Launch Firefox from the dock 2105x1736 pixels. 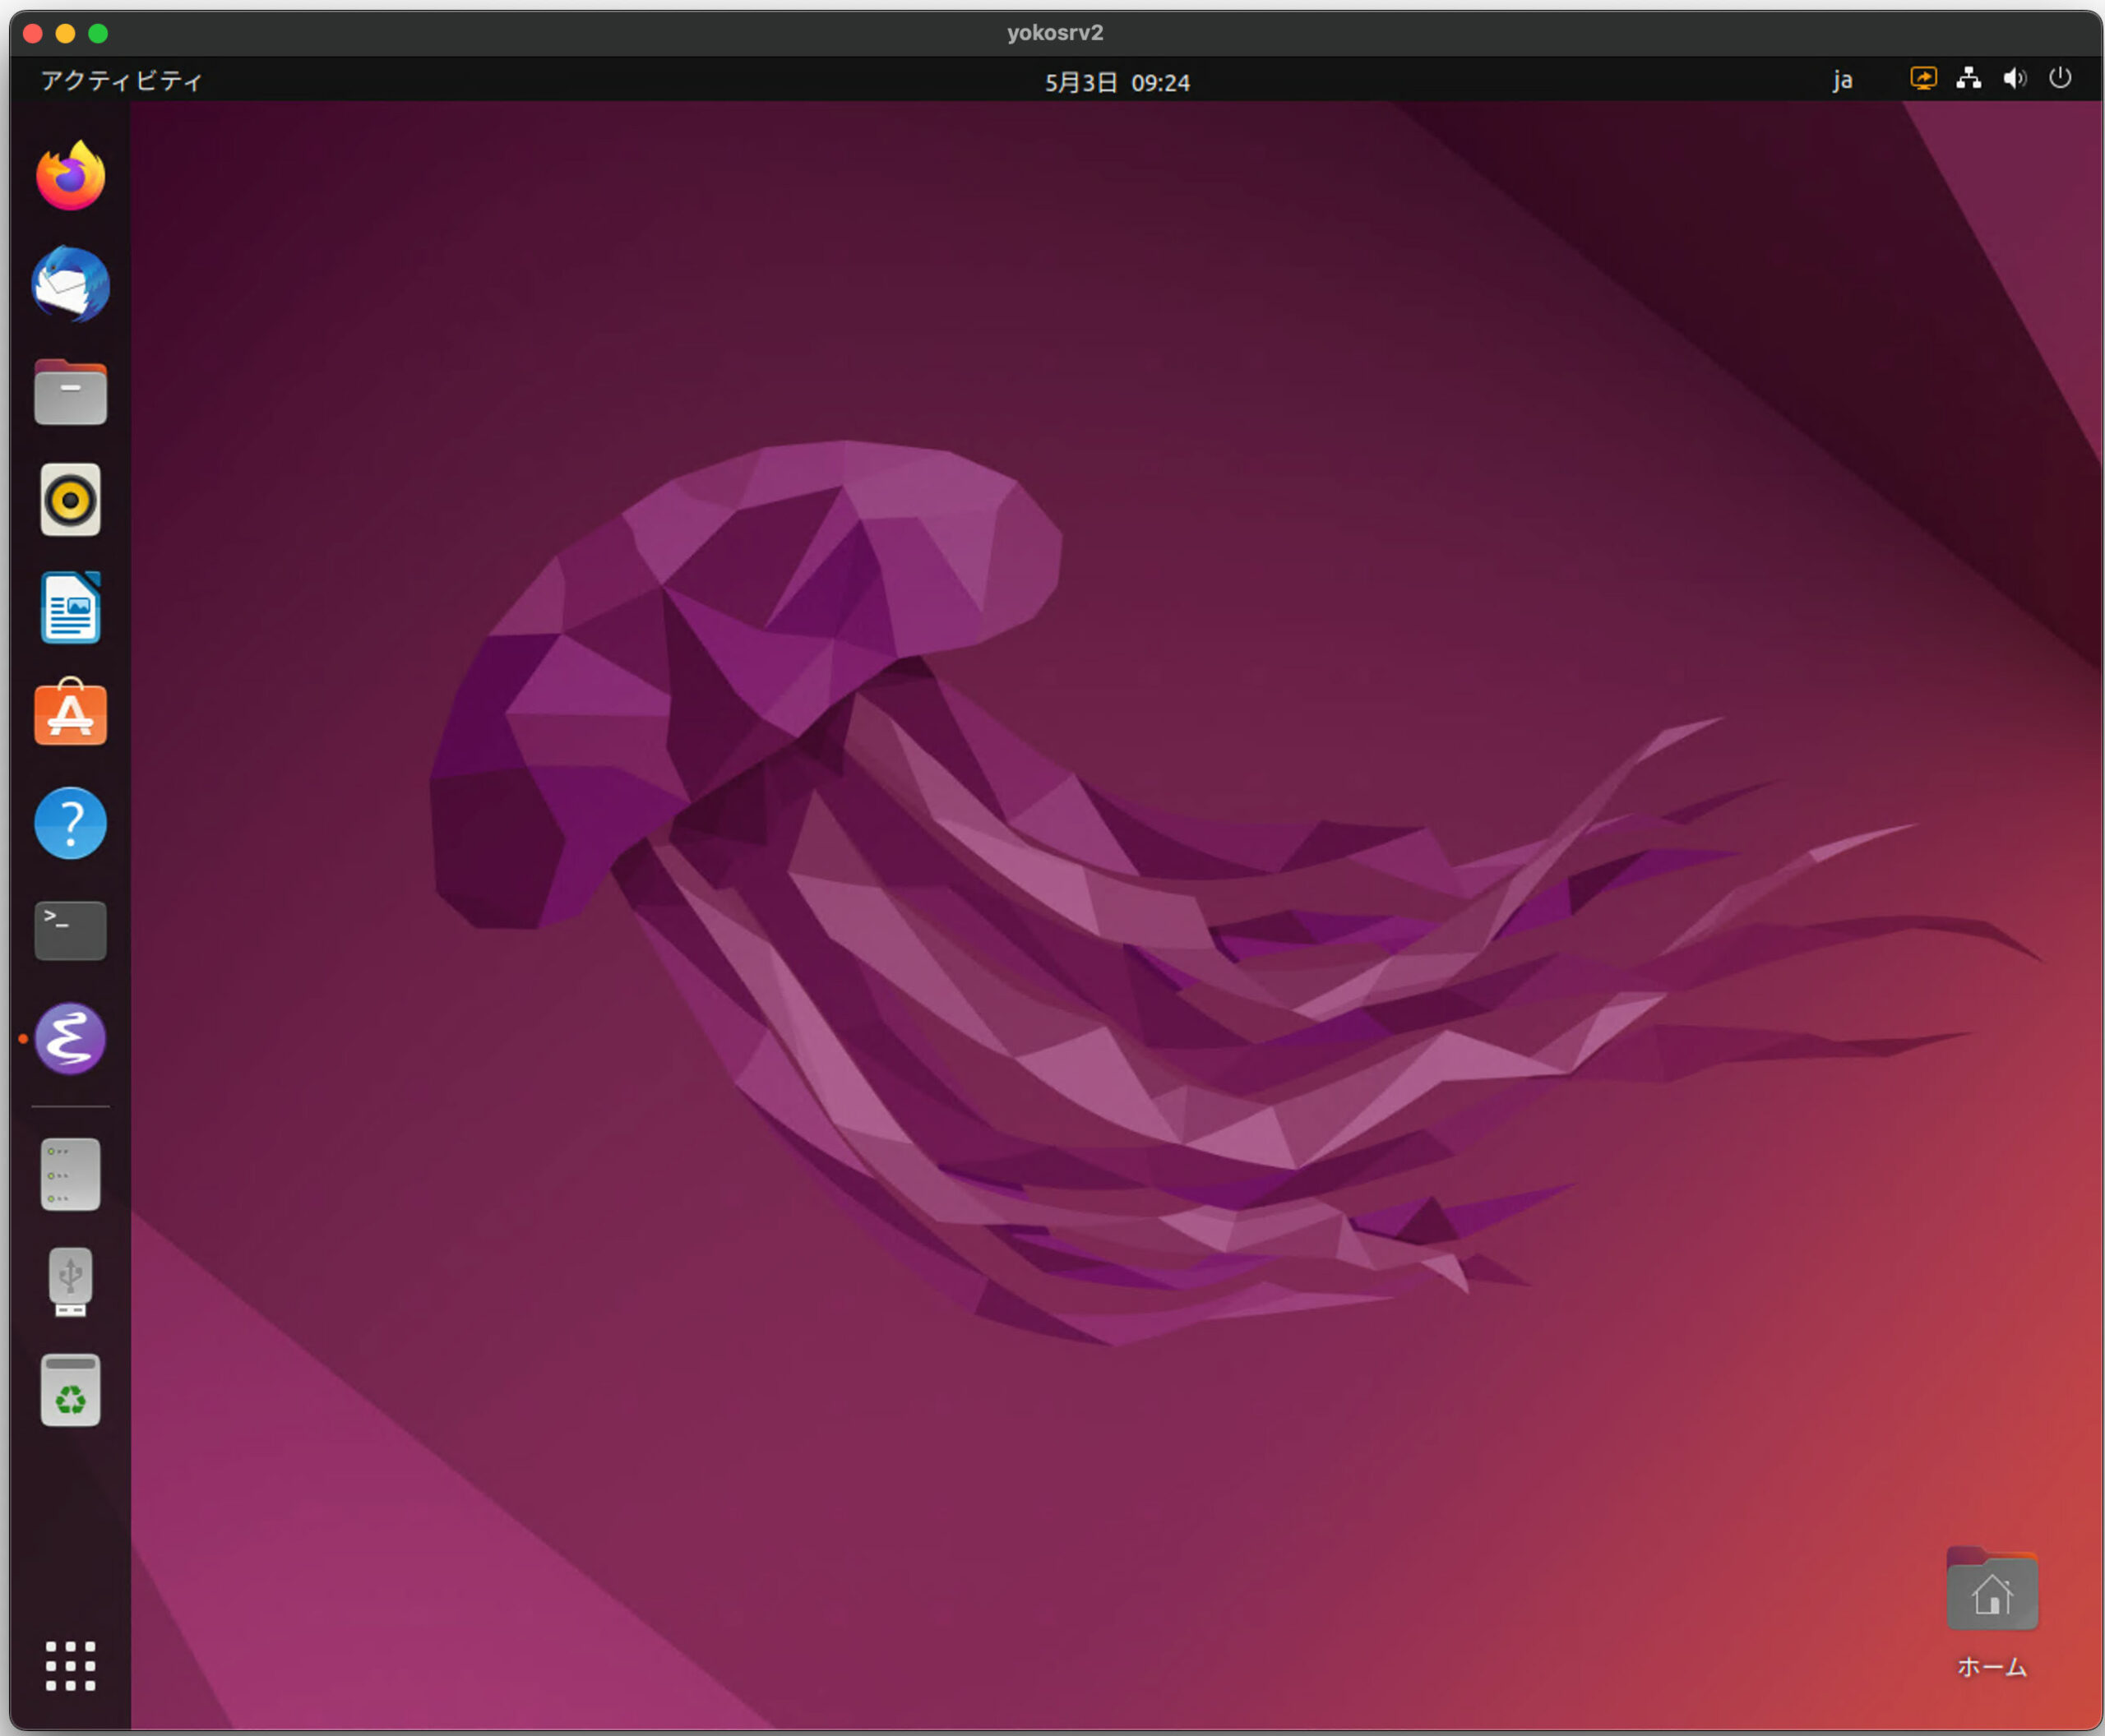tap(70, 176)
